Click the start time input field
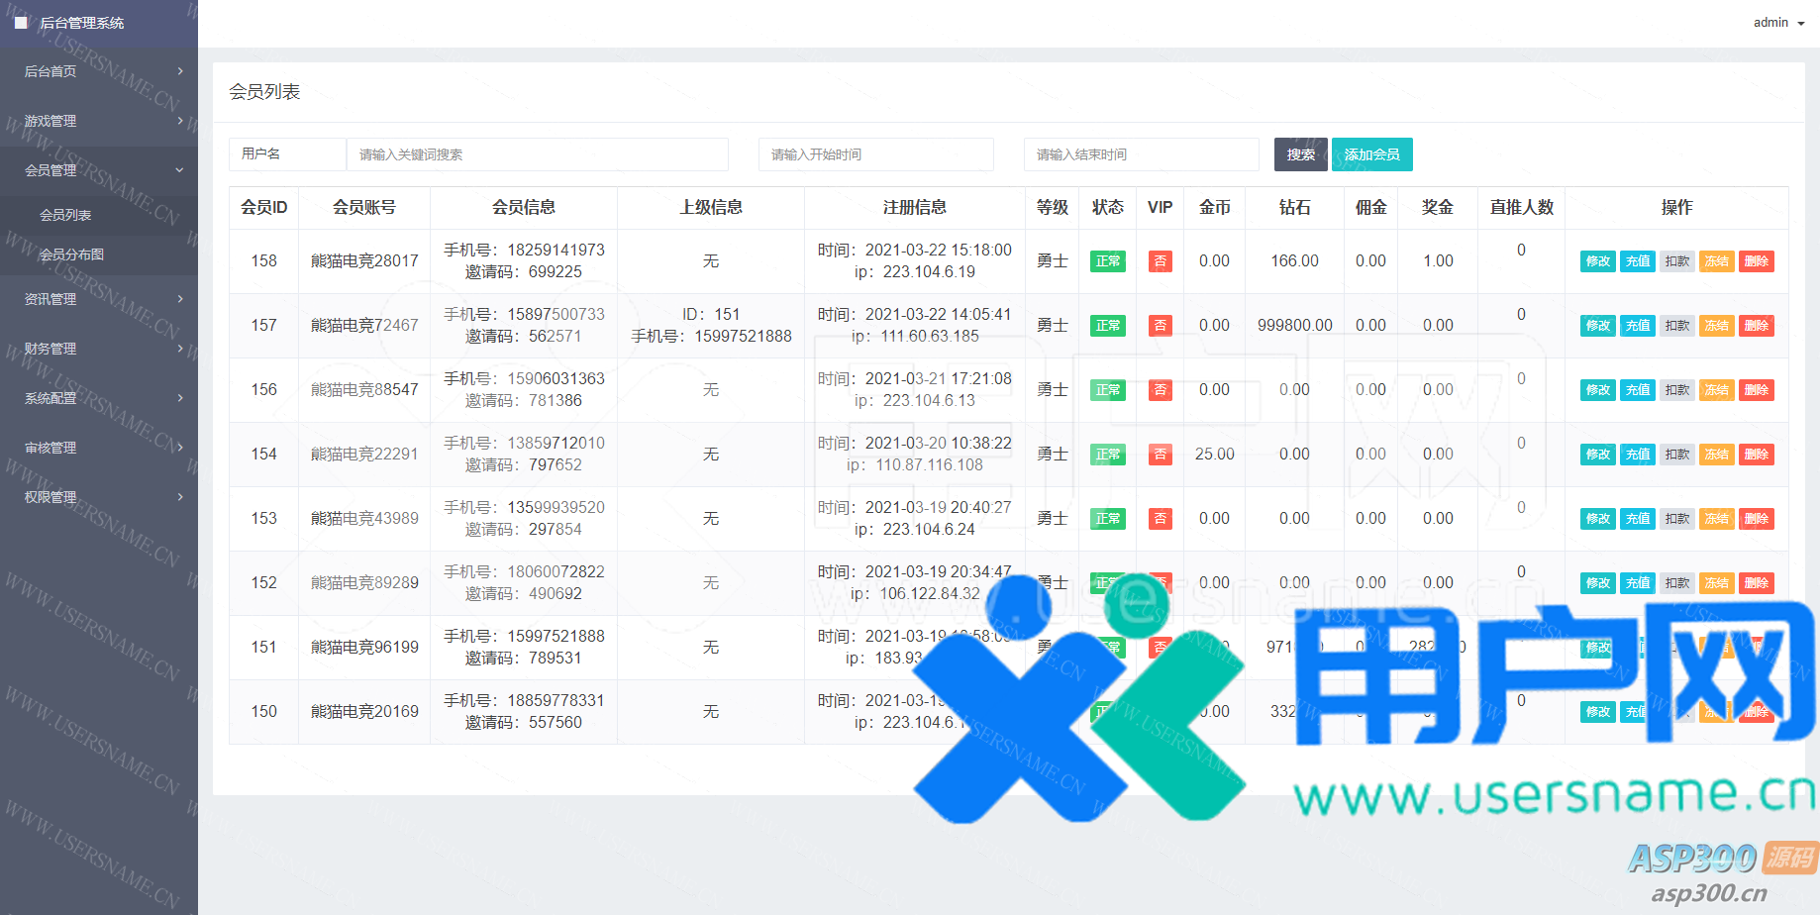 875,154
